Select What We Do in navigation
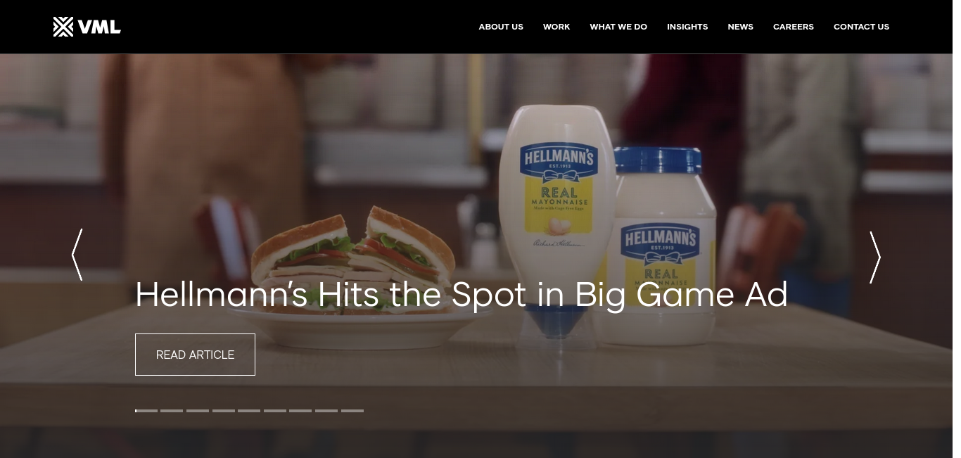 click(x=618, y=27)
